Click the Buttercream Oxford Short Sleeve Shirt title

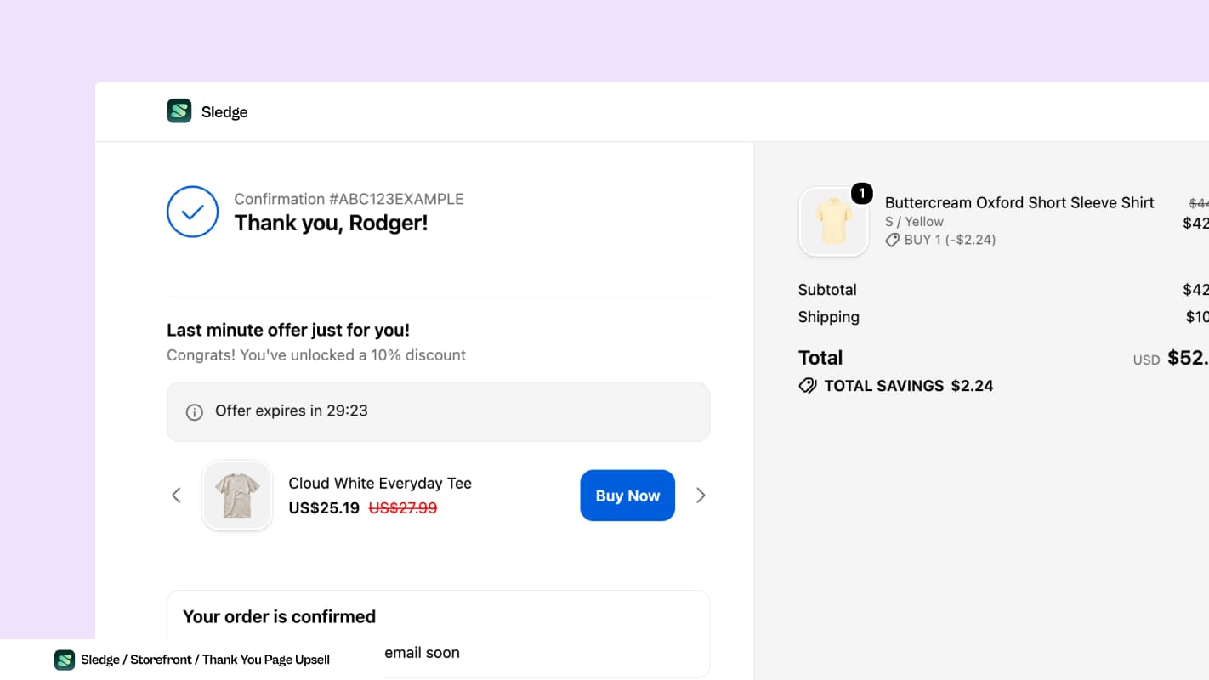(x=1019, y=202)
